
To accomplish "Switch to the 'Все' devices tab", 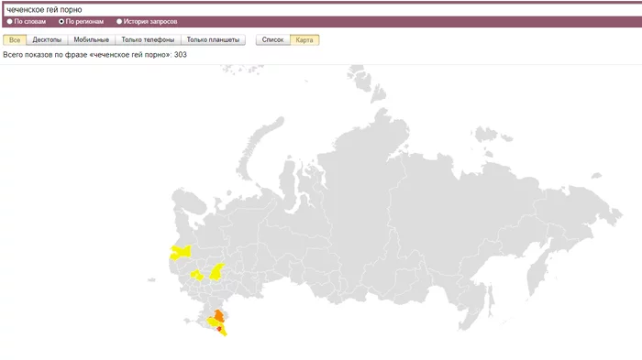I will tap(15, 39).
